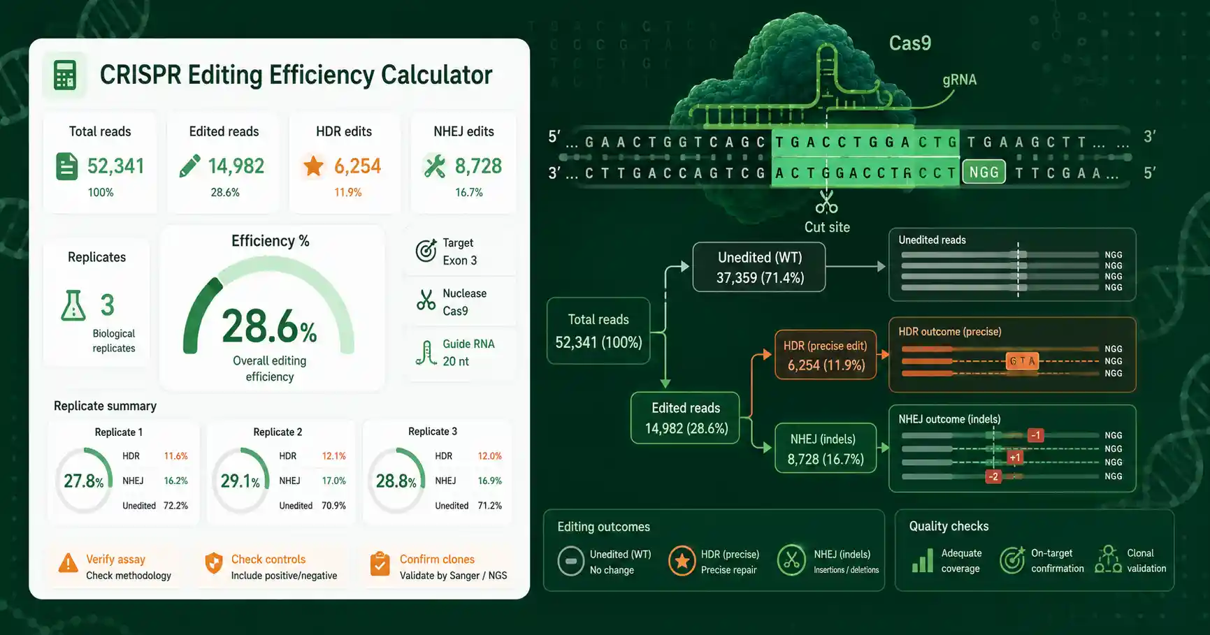Click the Replicate 1 HDR 11.6% value
The width and height of the screenshot is (1210, 635).
pyautogui.click(x=176, y=456)
